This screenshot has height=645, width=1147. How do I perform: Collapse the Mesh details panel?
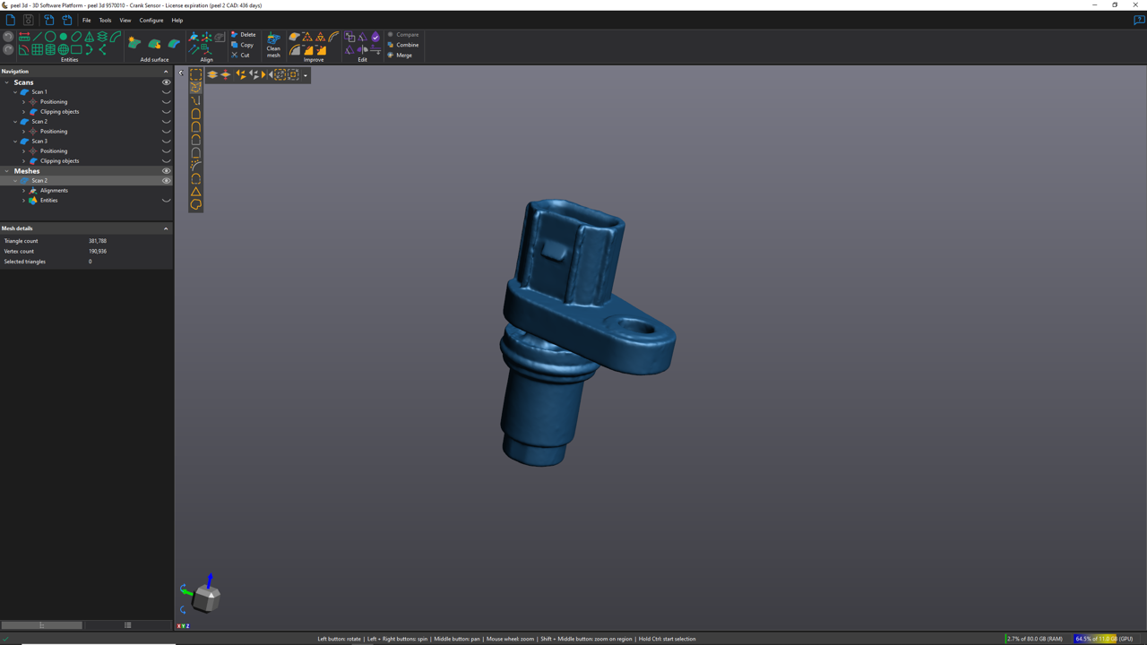[x=166, y=228]
